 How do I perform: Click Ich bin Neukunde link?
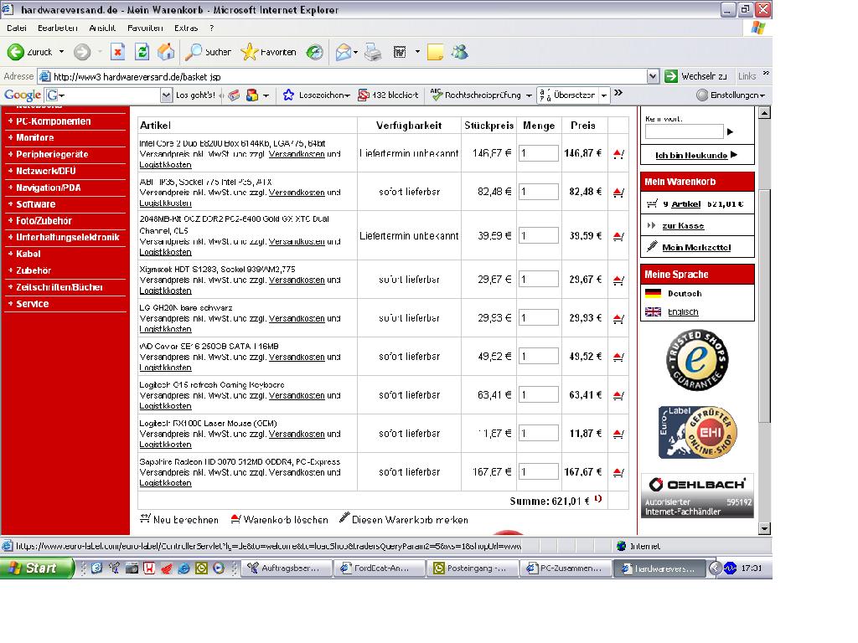[x=691, y=155]
